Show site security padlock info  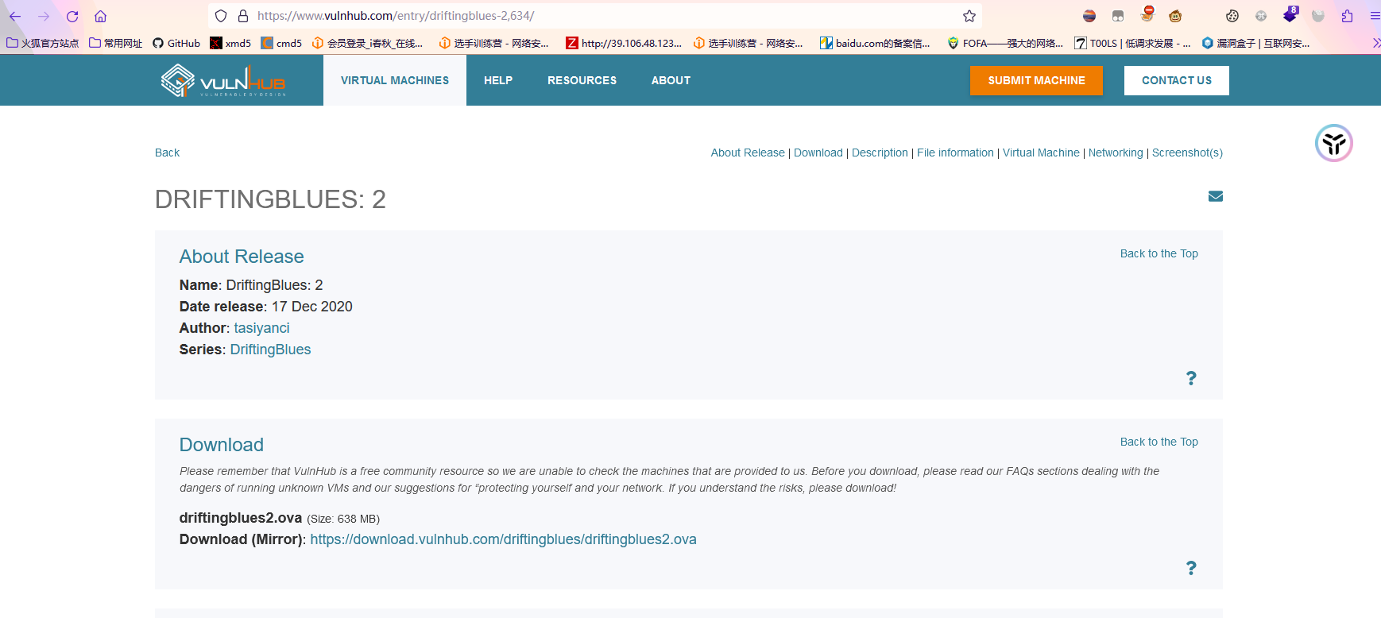[x=243, y=16]
